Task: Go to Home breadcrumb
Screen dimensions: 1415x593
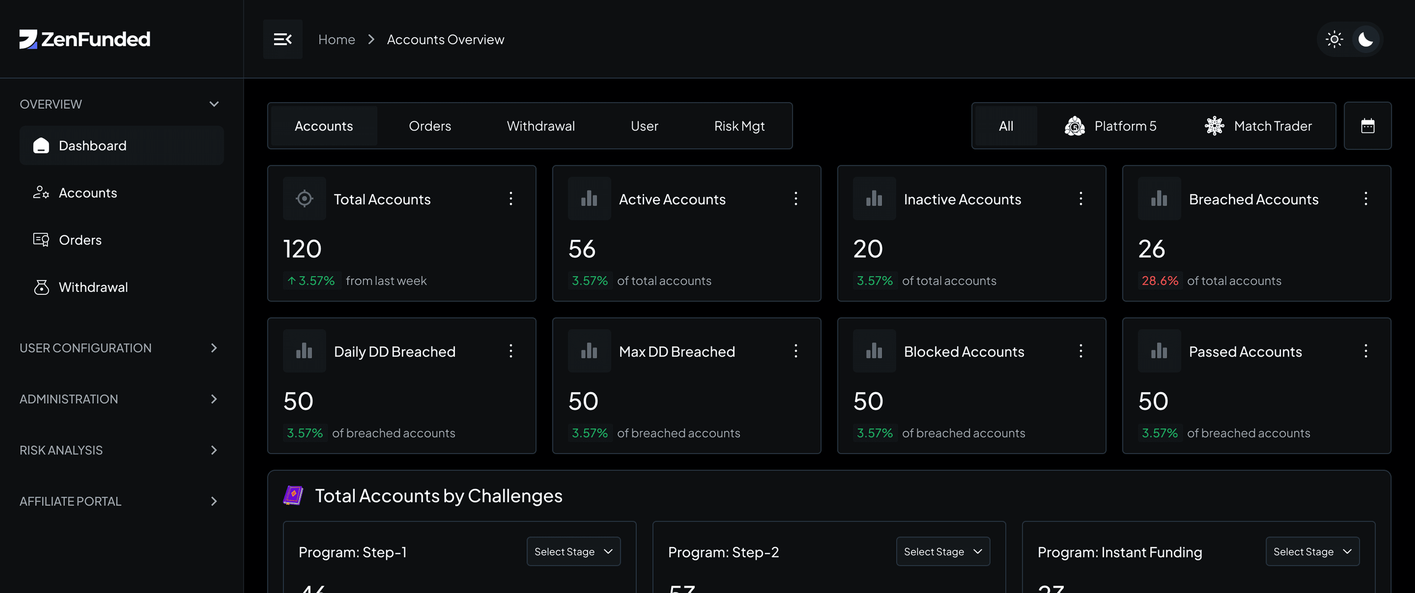Action: [337, 39]
